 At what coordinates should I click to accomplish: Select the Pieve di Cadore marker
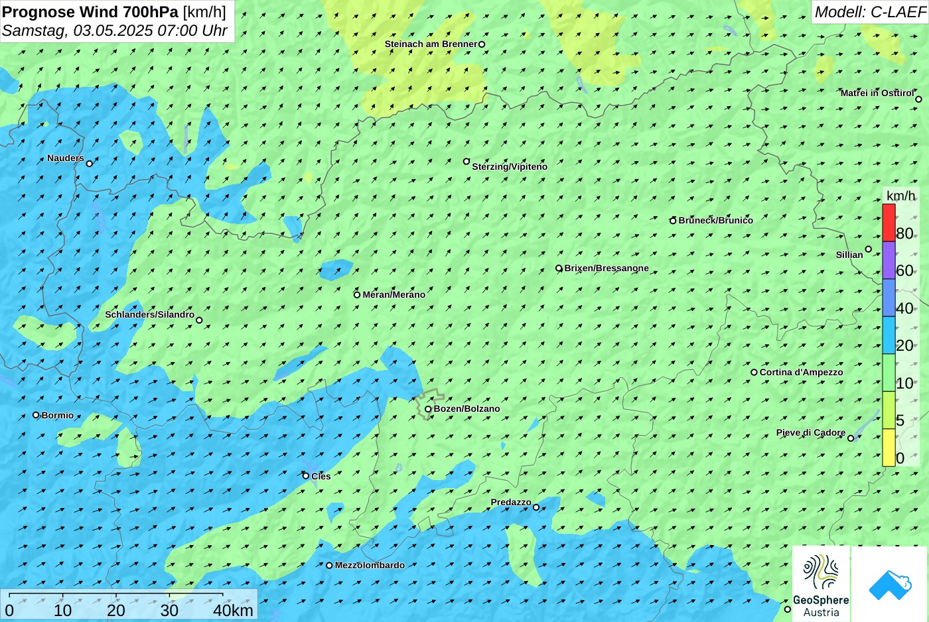pyautogui.click(x=851, y=438)
